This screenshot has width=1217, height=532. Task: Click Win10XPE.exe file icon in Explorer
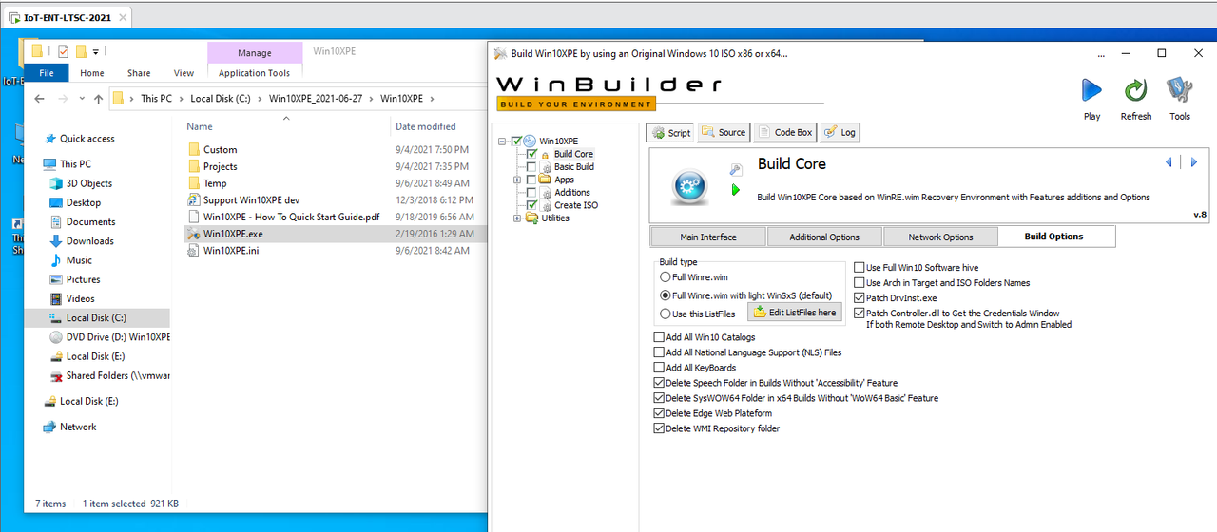click(x=194, y=234)
